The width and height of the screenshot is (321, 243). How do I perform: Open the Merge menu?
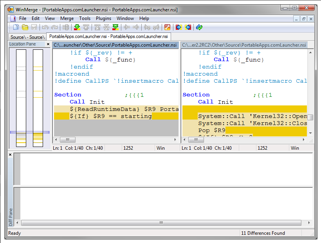67,18
